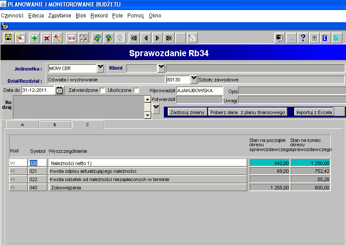The height and width of the screenshot is (246, 346).
Task: Click the 1 250,00 closing balance cell
Action: point(310,163)
